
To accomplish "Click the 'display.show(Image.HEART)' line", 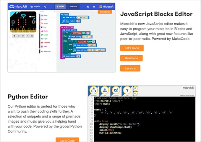I will (x=115, y=127).
